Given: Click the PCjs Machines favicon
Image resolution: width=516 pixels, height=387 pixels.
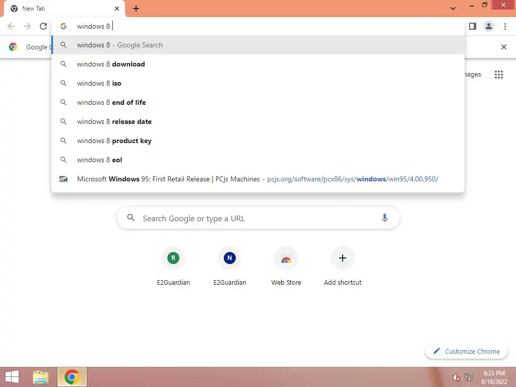Looking at the screenshot, I should (x=63, y=179).
